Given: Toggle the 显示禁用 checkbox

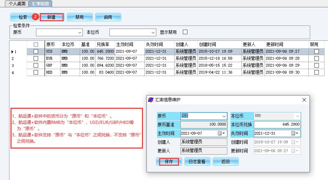Looking at the screenshot, I should 185,32.
